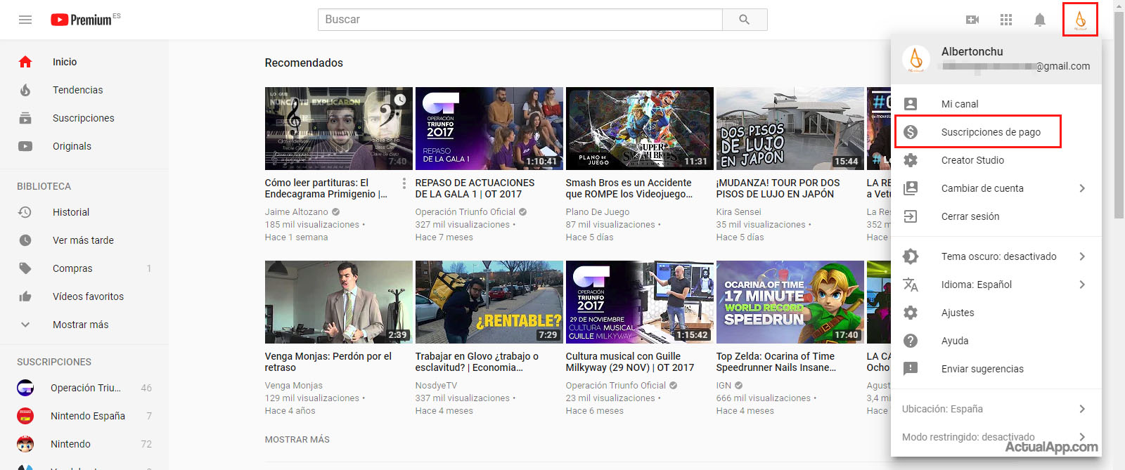Click video title REPASO DE ACTUACIONES DE LA GALA 1
This screenshot has width=1125, height=470.
point(475,188)
